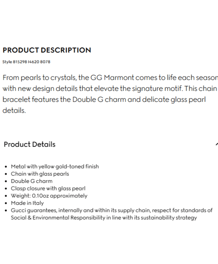
Task: Click the PRODUCT DESCRIPTION heading
Action: coord(47,50)
